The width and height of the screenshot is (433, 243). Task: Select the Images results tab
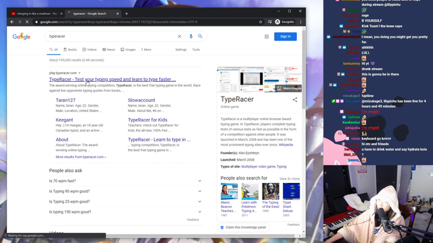pos(128,49)
